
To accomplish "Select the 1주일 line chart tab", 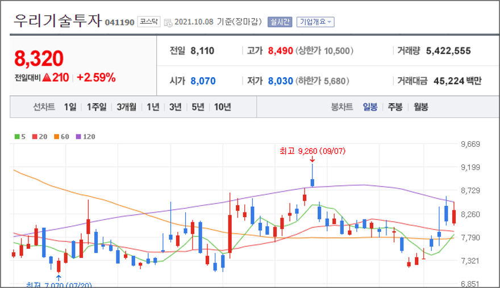I will [97, 107].
